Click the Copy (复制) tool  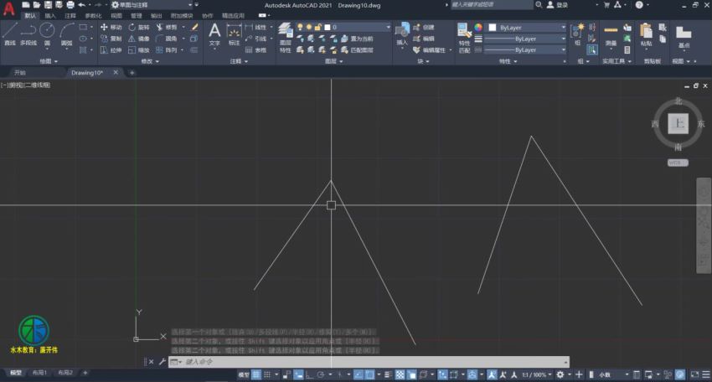(x=111, y=39)
